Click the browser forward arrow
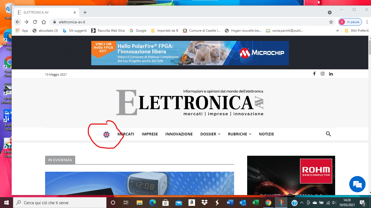The height and width of the screenshot is (208, 371). [26, 22]
